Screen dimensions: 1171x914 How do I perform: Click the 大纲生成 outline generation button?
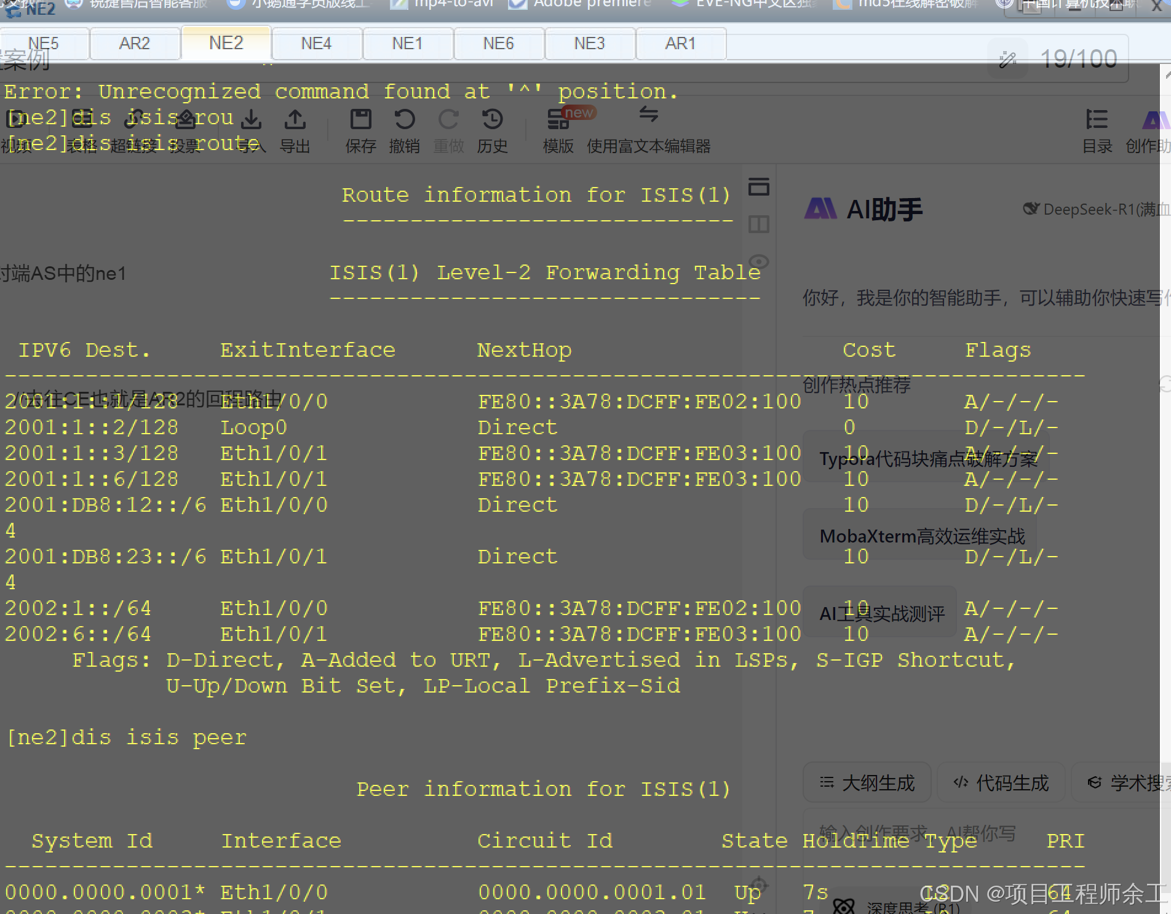coord(867,783)
